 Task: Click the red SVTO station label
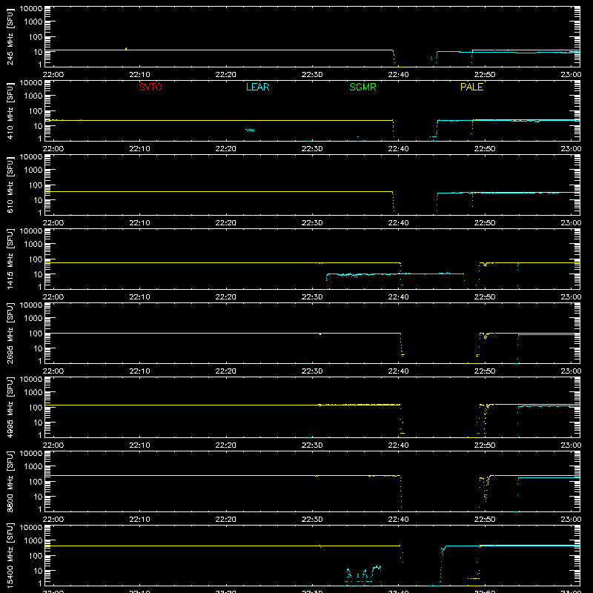[150, 87]
